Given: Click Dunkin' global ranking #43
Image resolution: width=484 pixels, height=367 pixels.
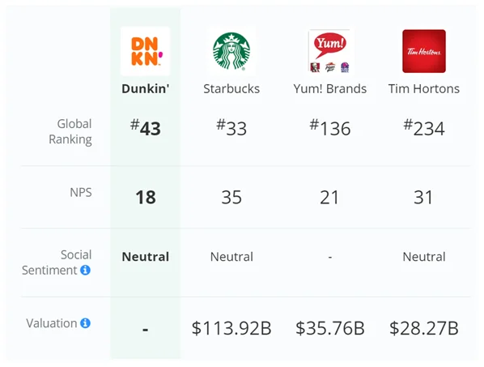Looking at the screenshot, I should click(x=145, y=127).
